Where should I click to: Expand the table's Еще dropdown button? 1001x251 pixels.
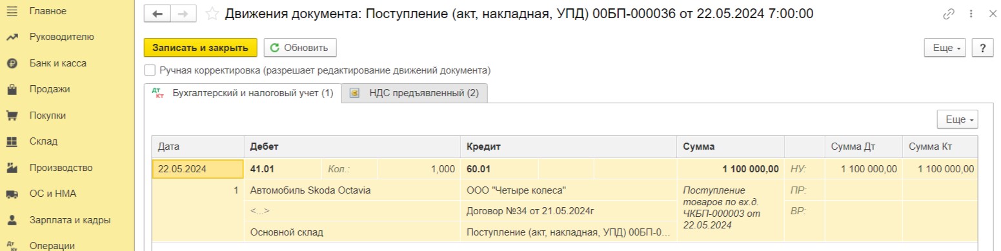click(x=958, y=119)
